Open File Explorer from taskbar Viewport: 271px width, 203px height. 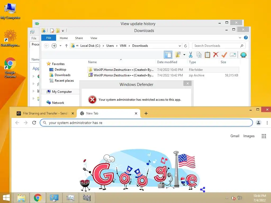coord(21,198)
